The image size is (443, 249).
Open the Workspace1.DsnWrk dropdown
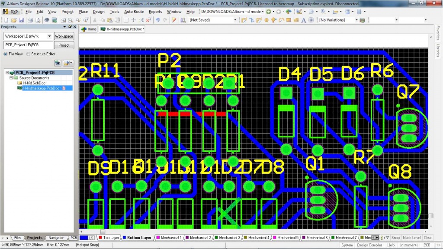pos(49,36)
